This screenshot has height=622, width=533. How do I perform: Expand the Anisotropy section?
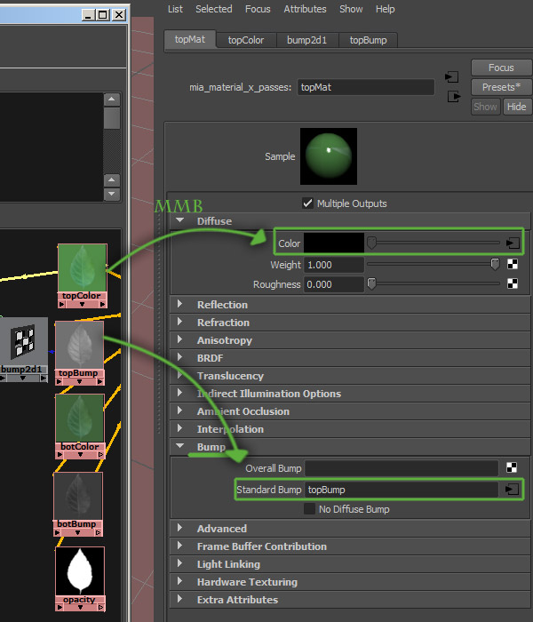[180, 340]
